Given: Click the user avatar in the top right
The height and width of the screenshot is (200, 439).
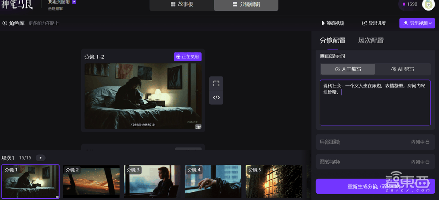Looking at the screenshot, I should 428,4.
